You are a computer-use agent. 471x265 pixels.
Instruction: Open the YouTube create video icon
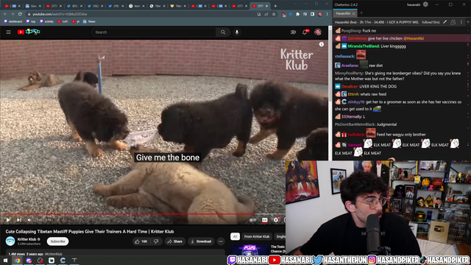[x=293, y=32]
